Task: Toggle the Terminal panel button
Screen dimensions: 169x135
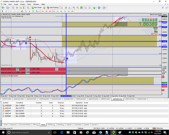Action: click(x=24, y=8)
